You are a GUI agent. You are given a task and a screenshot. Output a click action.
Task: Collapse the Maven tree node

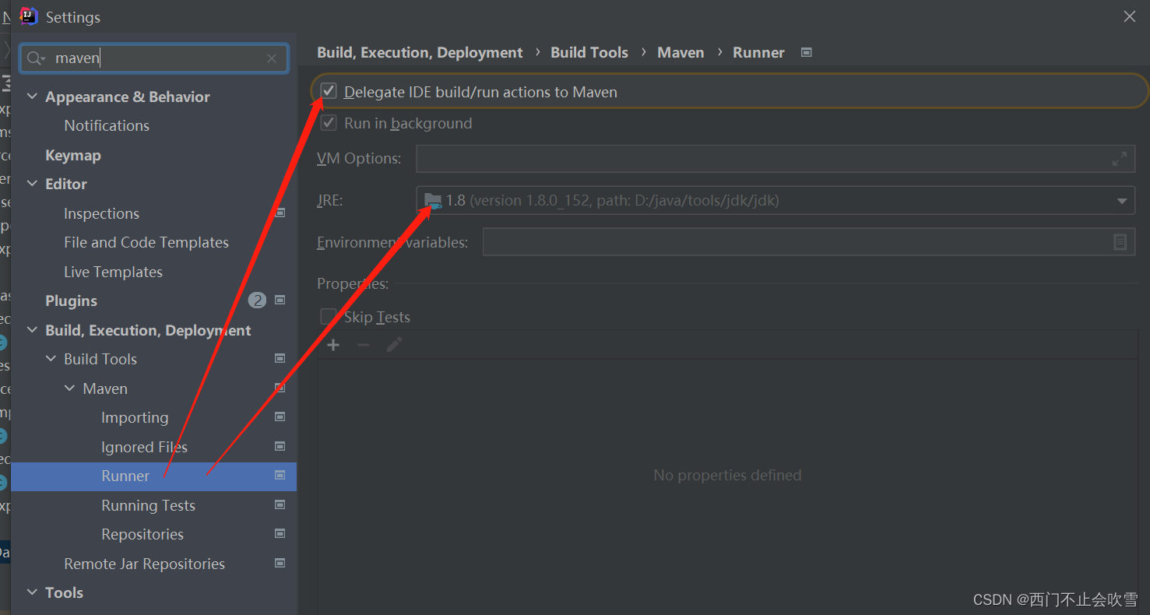pos(70,388)
